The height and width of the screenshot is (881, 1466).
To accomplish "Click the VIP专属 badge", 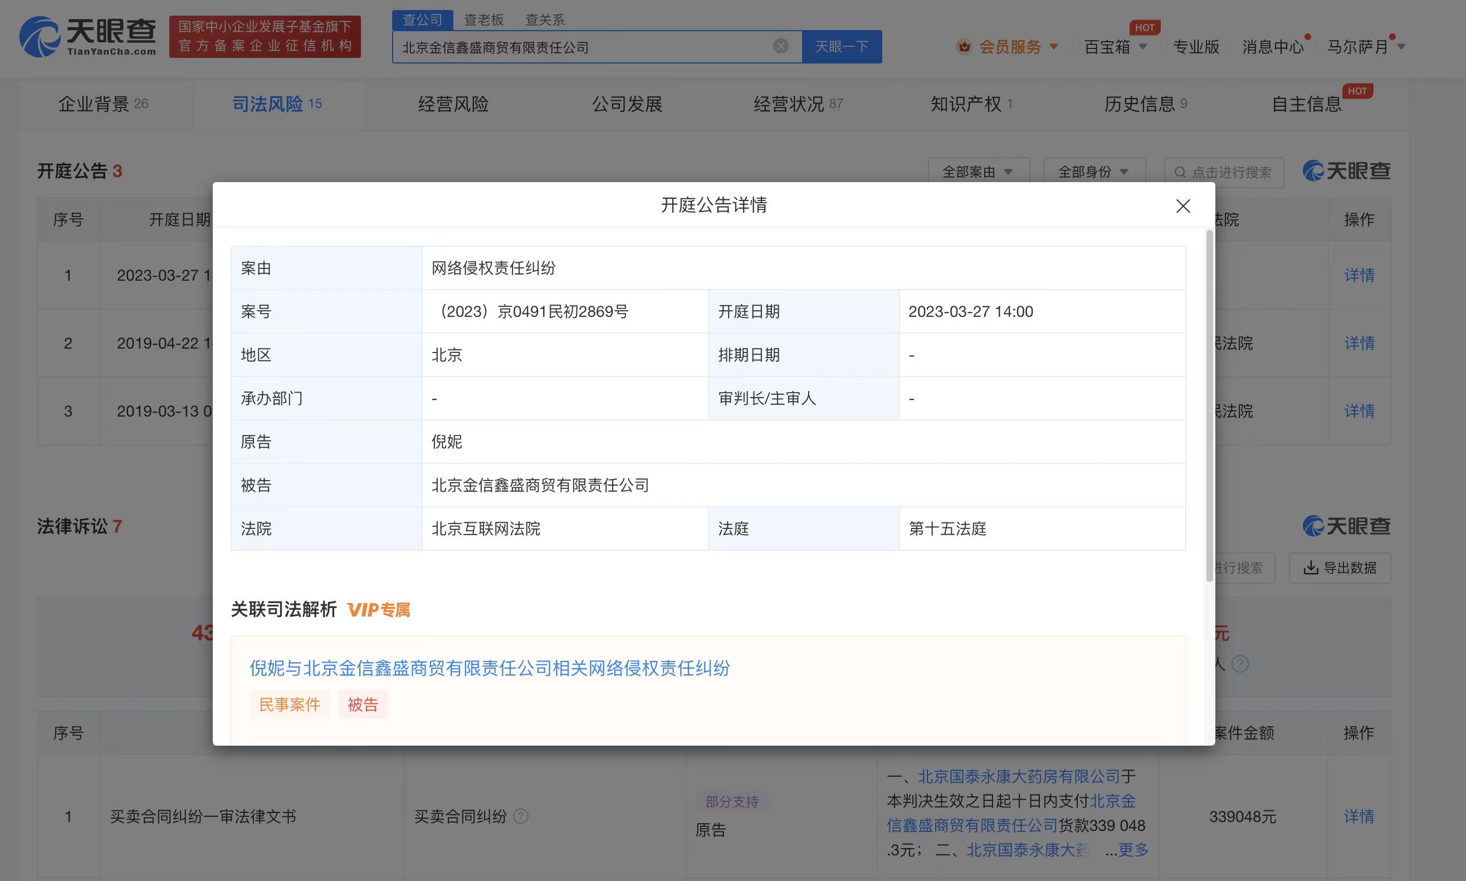I will (x=379, y=610).
